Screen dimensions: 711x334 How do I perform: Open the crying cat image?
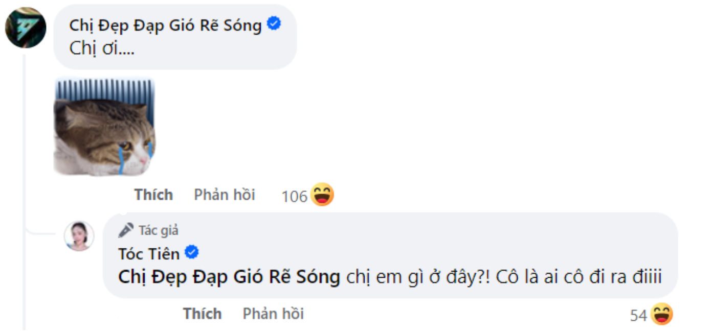[104, 127]
